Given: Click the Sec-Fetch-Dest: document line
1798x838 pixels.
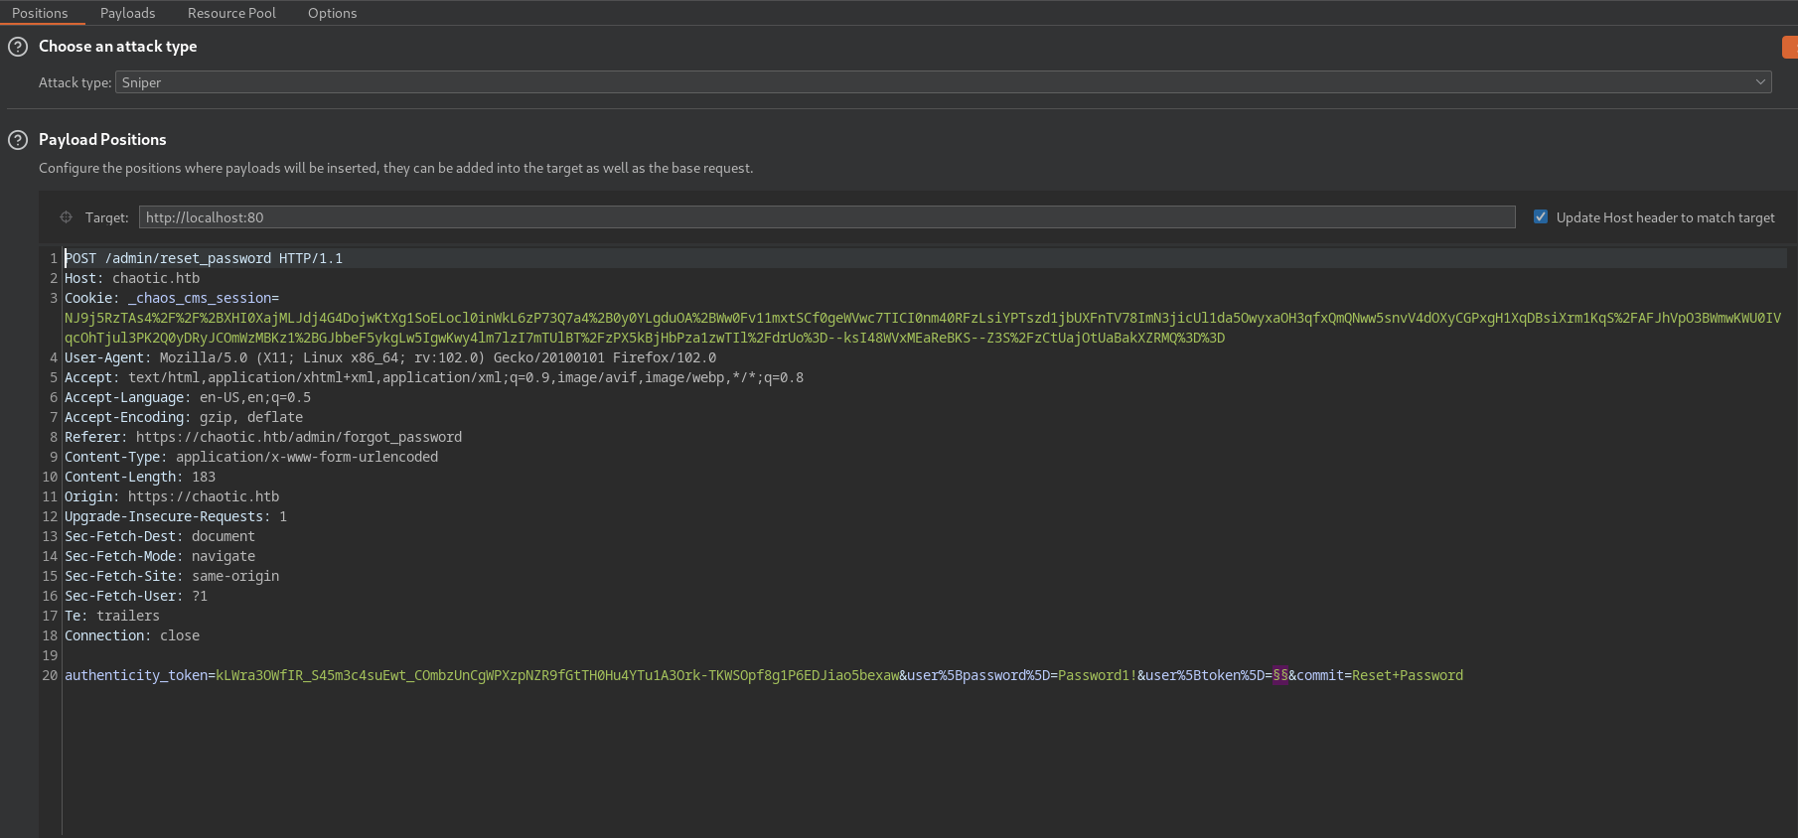Looking at the screenshot, I should (160, 536).
